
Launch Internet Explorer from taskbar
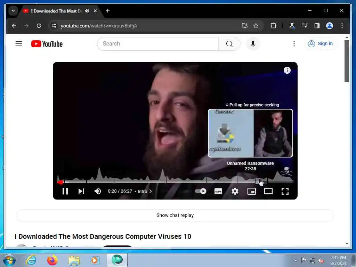tap(31, 260)
